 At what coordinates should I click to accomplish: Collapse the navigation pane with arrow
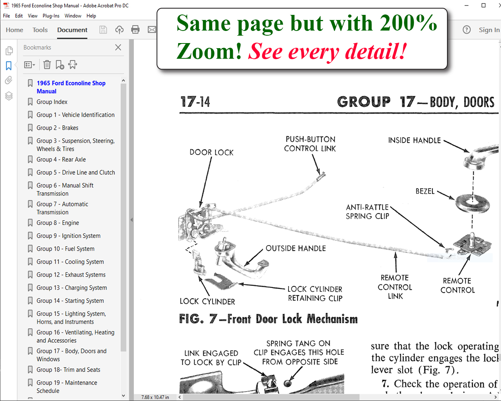coord(132,220)
